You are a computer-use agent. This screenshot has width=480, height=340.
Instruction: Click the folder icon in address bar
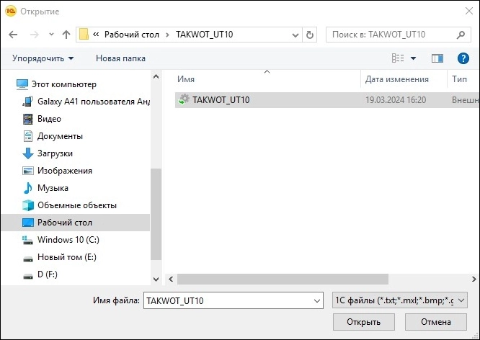[84, 35]
